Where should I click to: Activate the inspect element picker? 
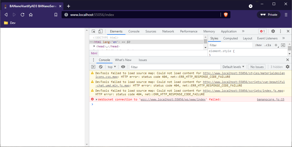(x=93, y=31)
